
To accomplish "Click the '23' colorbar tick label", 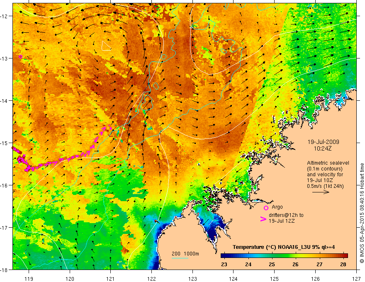I will coord(224,264).
